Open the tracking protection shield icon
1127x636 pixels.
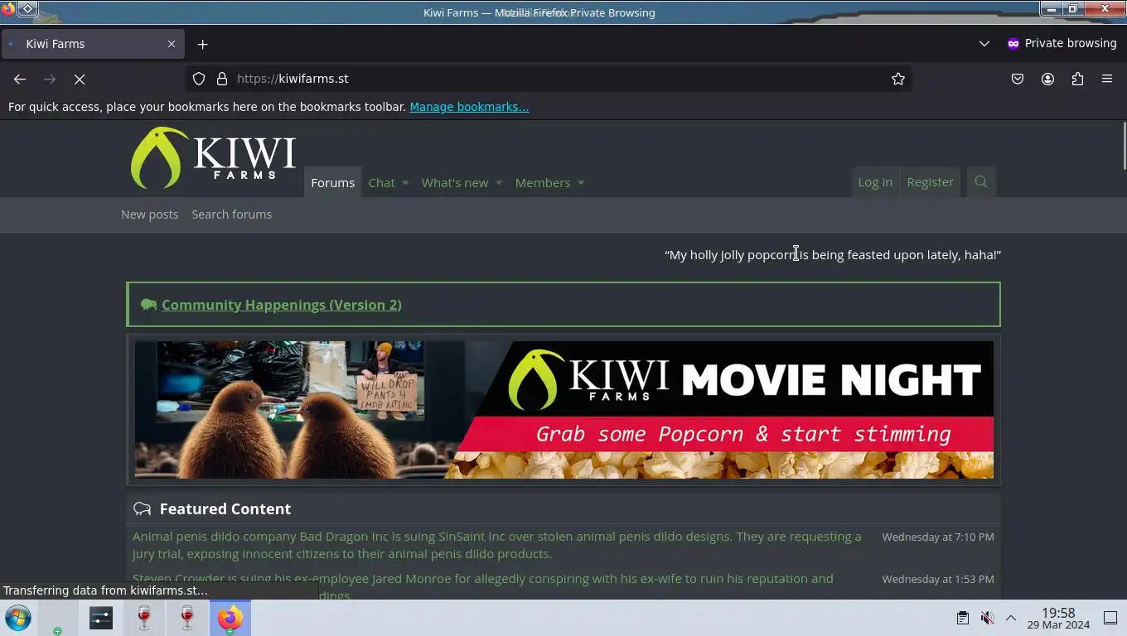tap(199, 79)
